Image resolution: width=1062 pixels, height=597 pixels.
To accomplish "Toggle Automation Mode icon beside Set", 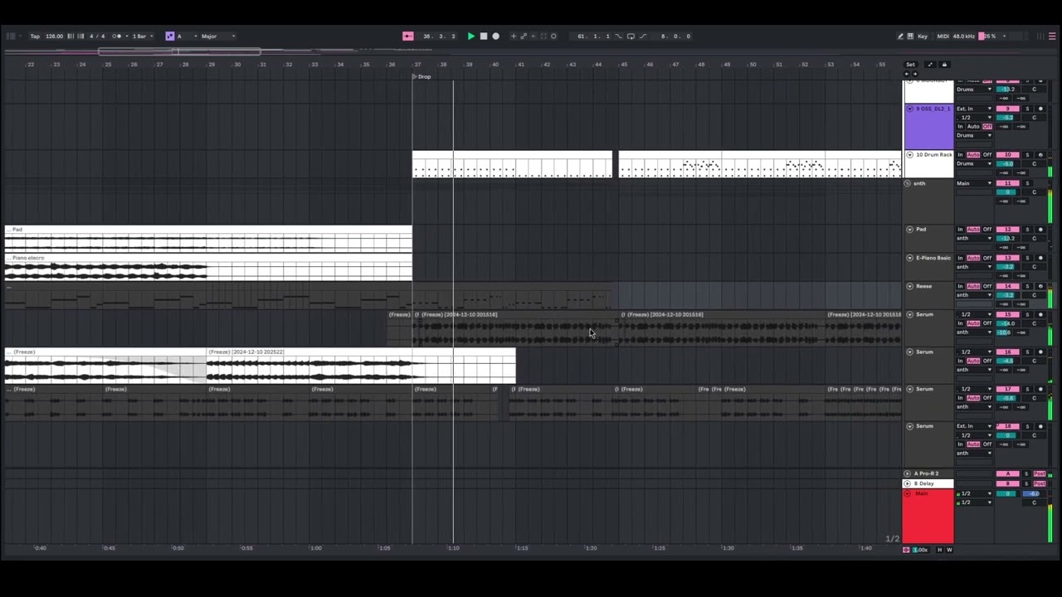I will [930, 64].
